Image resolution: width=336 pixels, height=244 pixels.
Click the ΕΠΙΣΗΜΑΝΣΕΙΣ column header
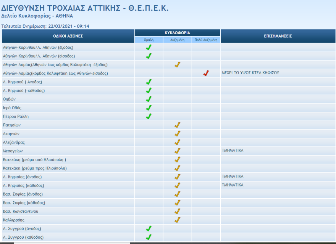[278, 36]
